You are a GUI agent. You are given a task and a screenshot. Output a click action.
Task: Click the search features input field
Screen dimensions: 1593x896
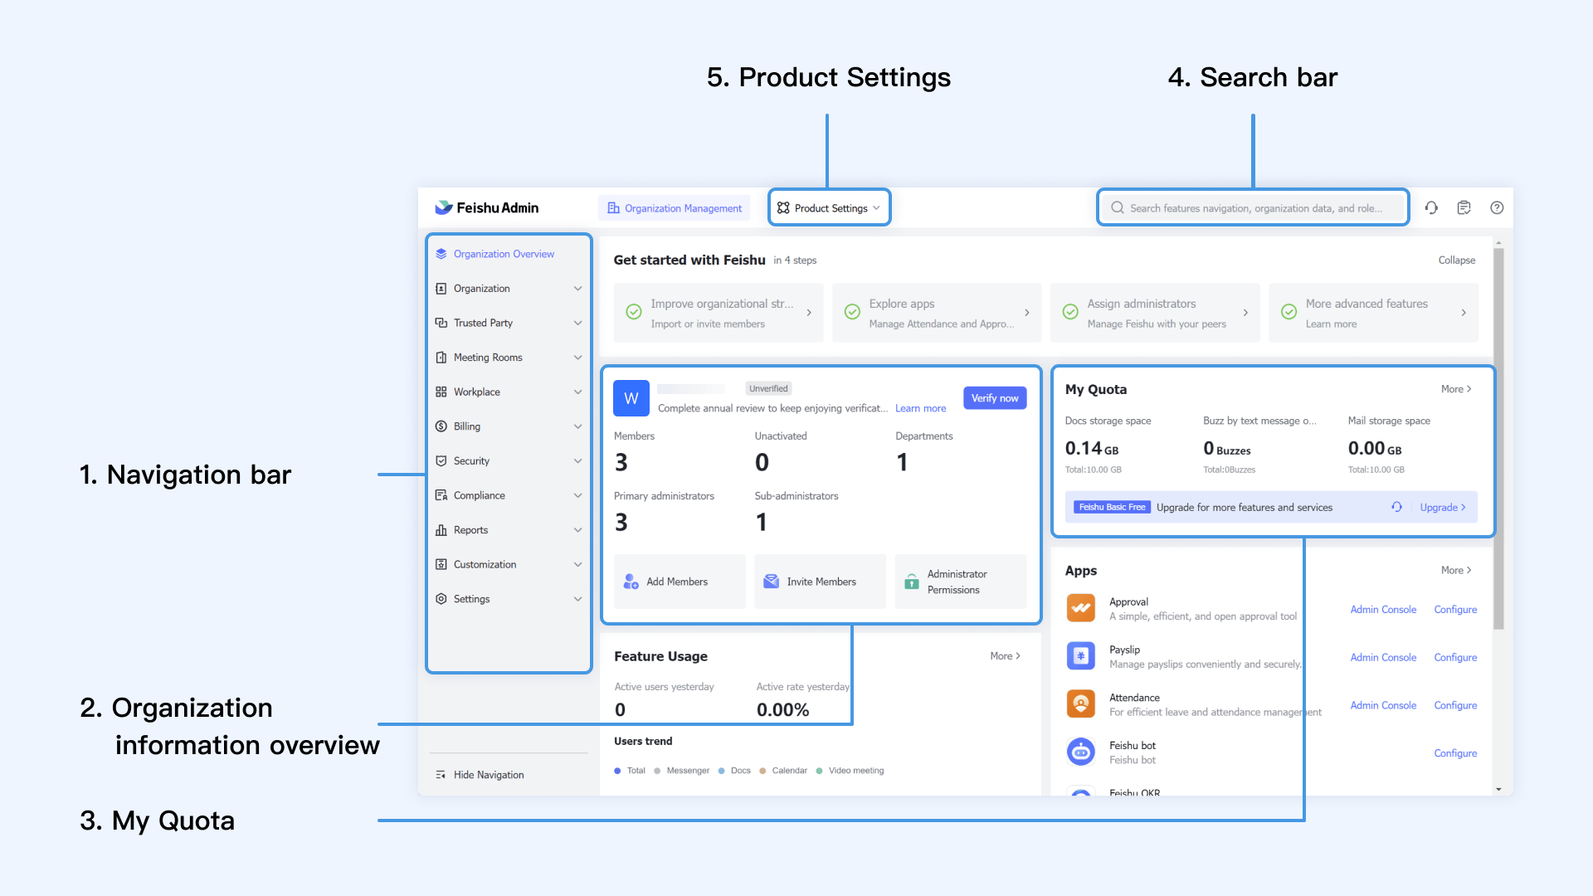pos(1254,208)
